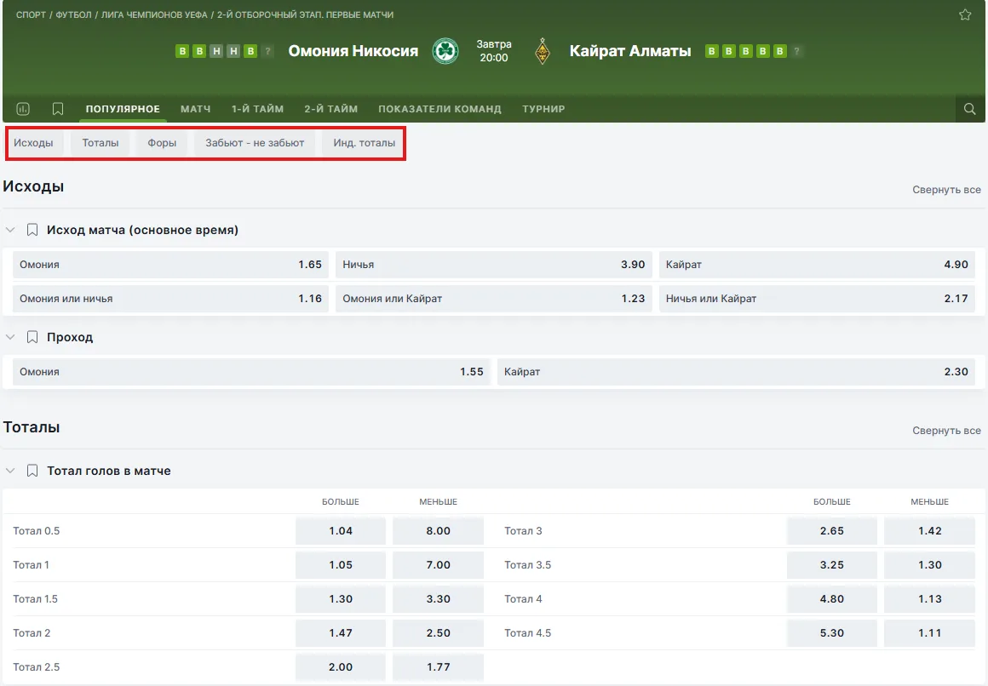Select the Инд. тоталы chip
This screenshot has height=686, width=988.
365,143
